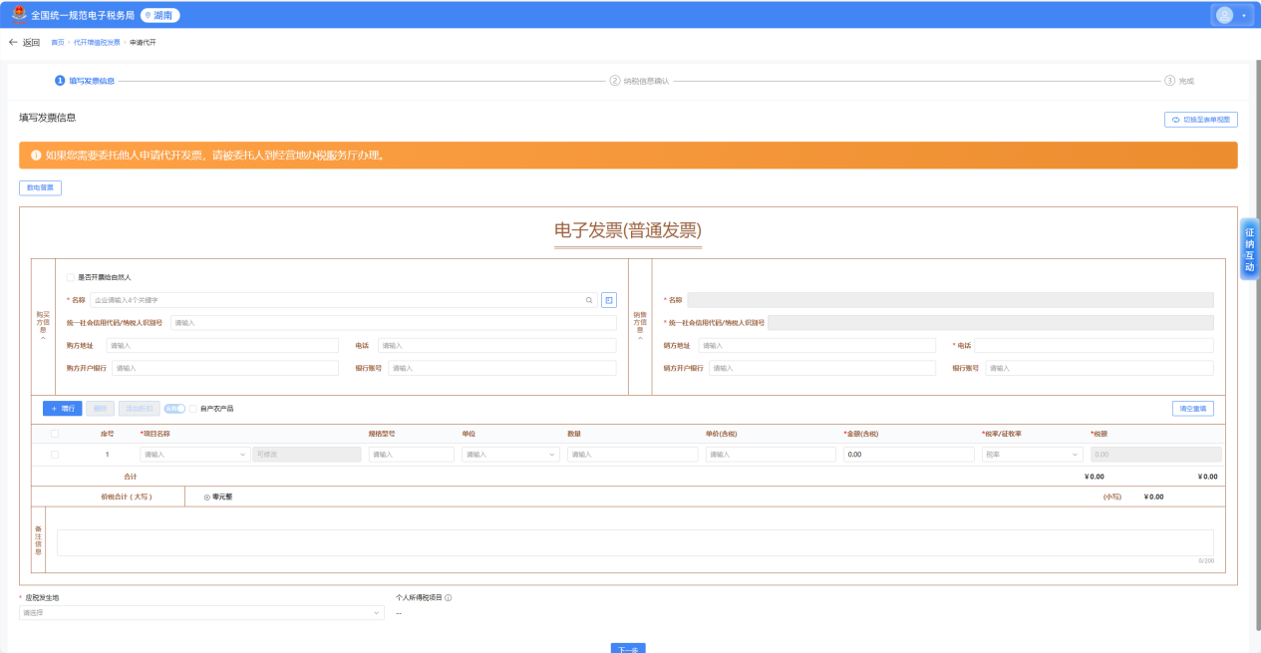Check the 自产农产品 checkbox
The width and height of the screenshot is (1261, 653).
[x=193, y=409]
